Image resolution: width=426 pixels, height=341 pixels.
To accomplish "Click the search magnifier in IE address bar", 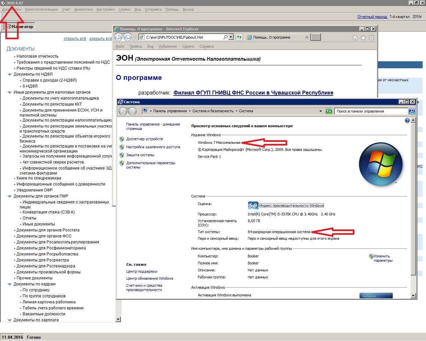I will (x=226, y=37).
